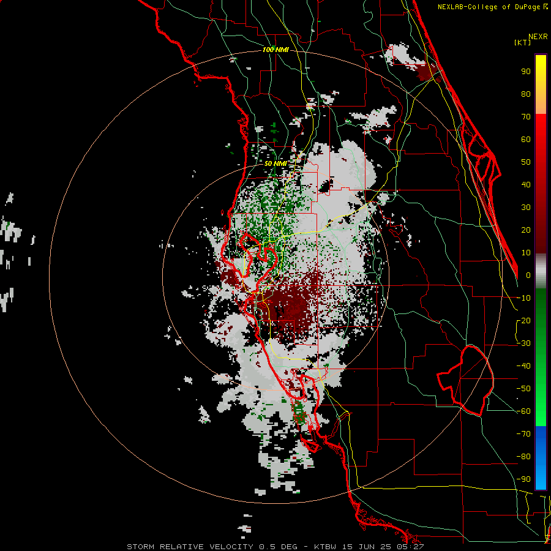Click the -60 knots scale label
Screen dimensions: 551x551
coord(523,411)
